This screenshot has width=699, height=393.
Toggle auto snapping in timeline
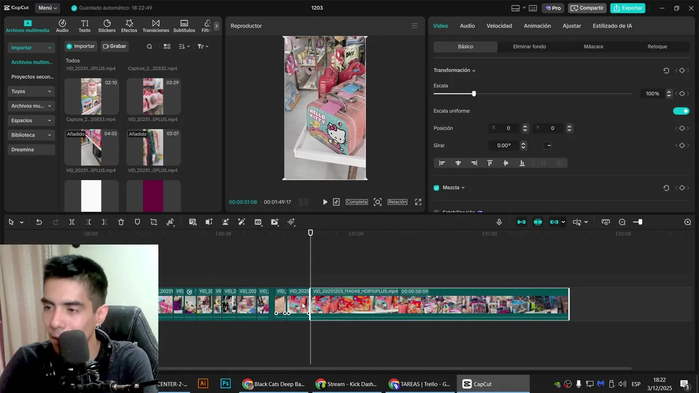click(538, 222)
